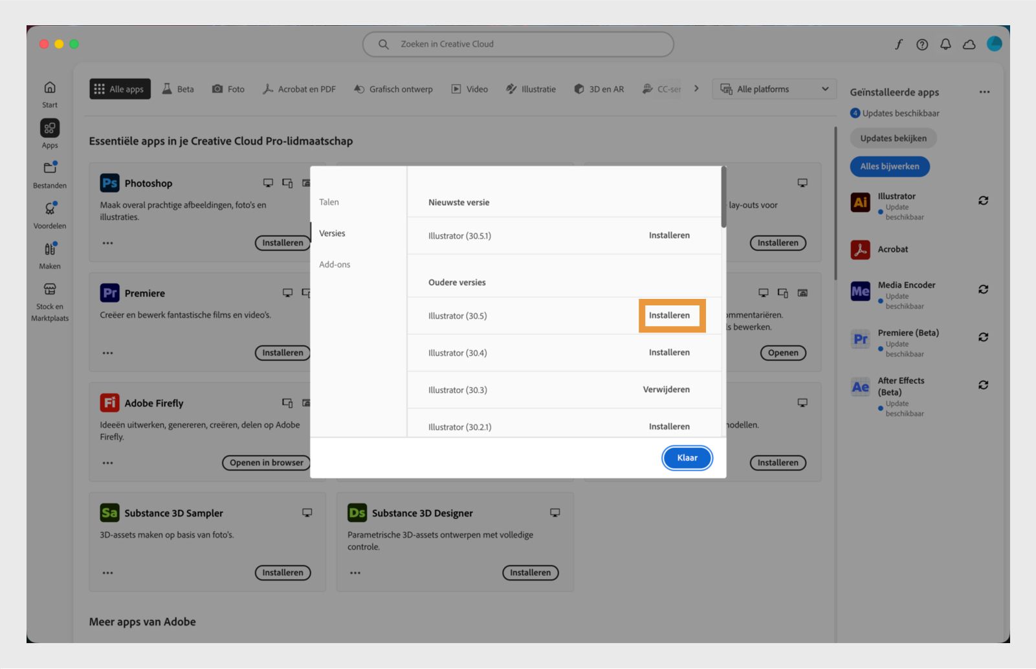Open the Alle platforms dropdown

[774, 89]
